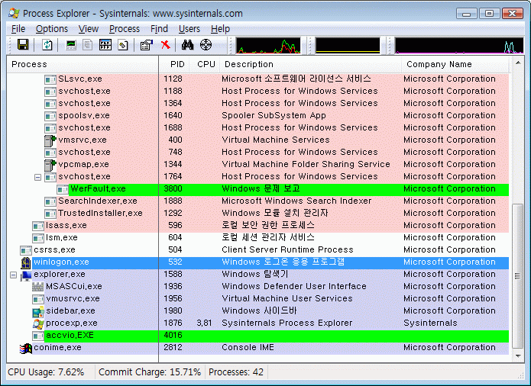Screen dimensions: 531x386
Task: Click the vertical scrollbar down arrow
Action: point(518,356)
